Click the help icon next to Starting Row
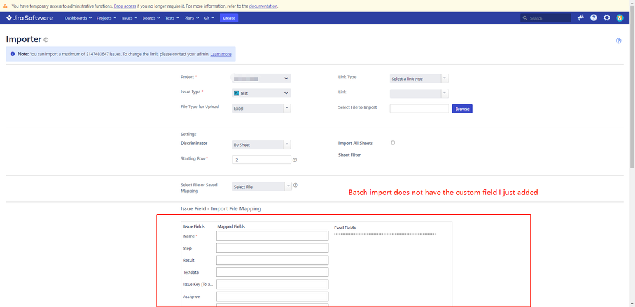635x307 pixels. click(x=295, y=160)
